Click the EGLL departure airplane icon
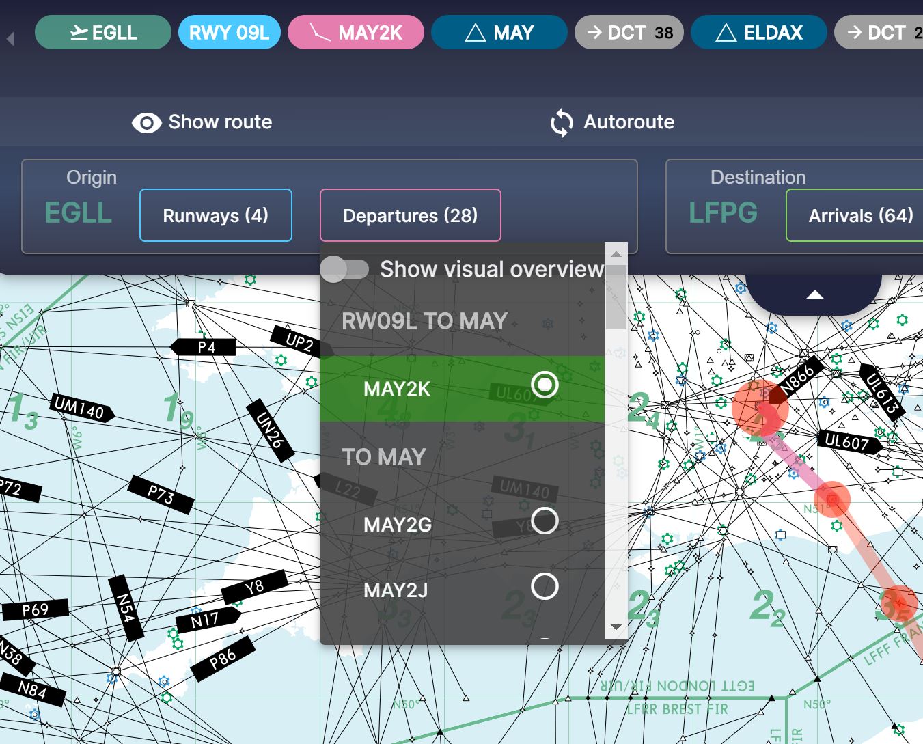 tap(79, 33)
